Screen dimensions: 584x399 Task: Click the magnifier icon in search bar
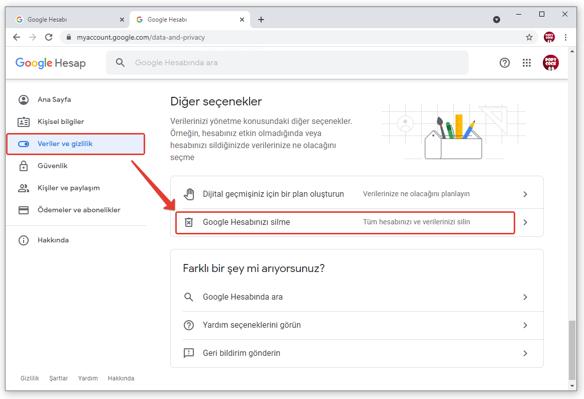coord(120,63)
